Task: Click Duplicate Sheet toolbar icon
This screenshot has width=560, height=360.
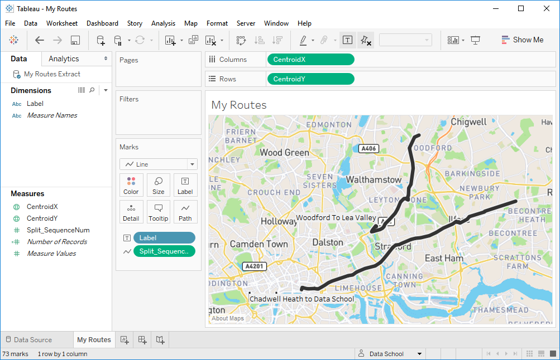Action: [193, 40]
